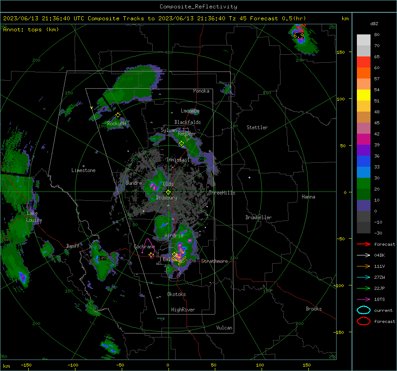Click the 6.9 storm top annotation

(x=299, y=36)
